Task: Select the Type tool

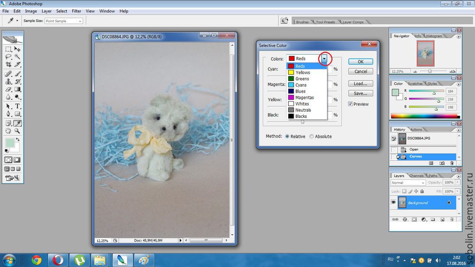Action: [17, 106]
